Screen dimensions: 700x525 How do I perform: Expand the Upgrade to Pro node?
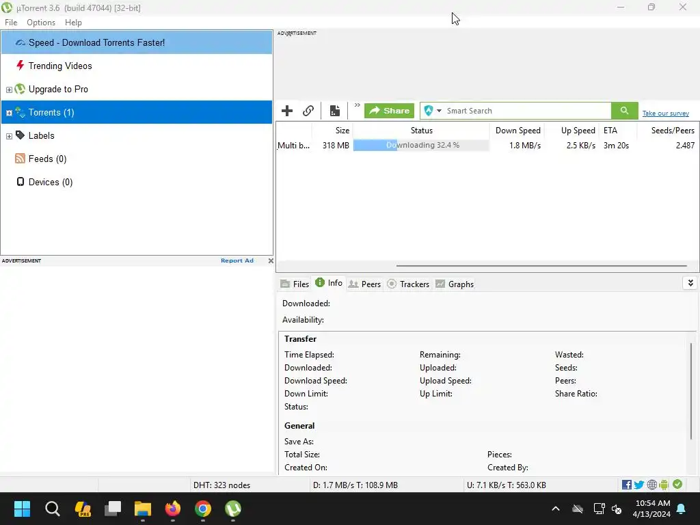coord(9,90)
